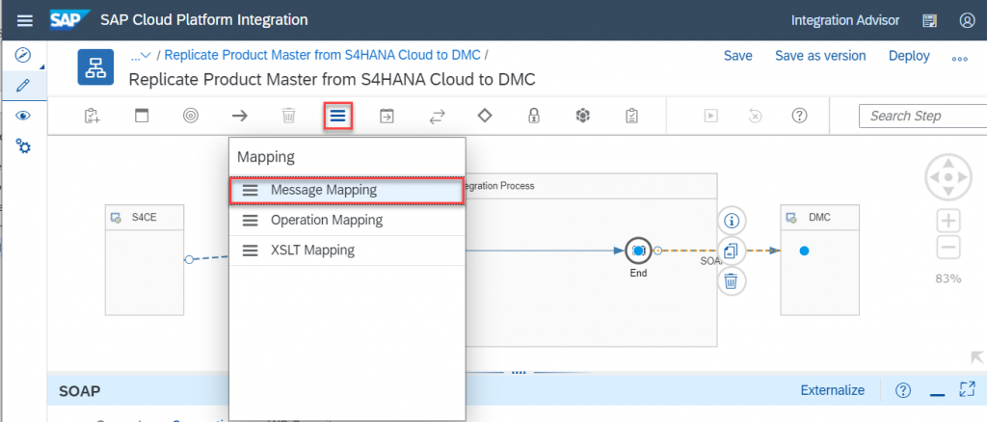Click the canvas pan navigation control
The image size is (987, 422).
(948, 176)
